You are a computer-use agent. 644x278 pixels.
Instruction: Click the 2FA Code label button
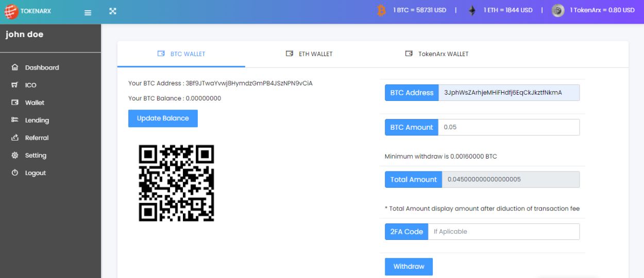pos(406,232)
